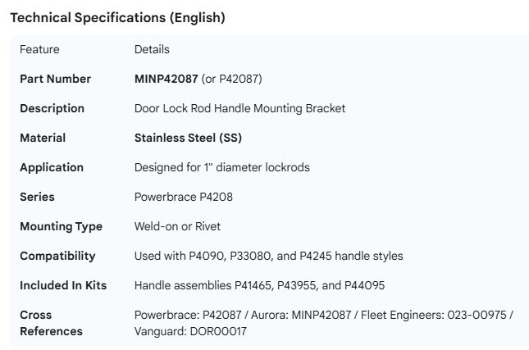The width and height of the screenshot is (529, 350).
Task: Select the "Included In Kits" row label
Action: pyautogui.click(x=63, y=285)
